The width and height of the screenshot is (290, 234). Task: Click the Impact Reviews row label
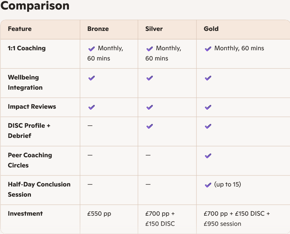32,107
